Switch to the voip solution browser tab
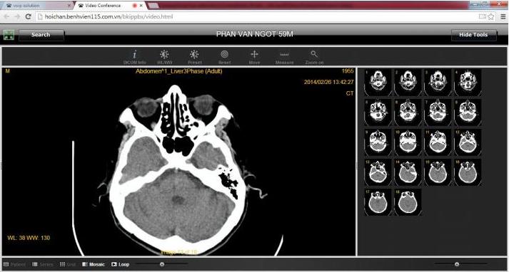This screenshot has width=509, height=272. coord(38,6)
